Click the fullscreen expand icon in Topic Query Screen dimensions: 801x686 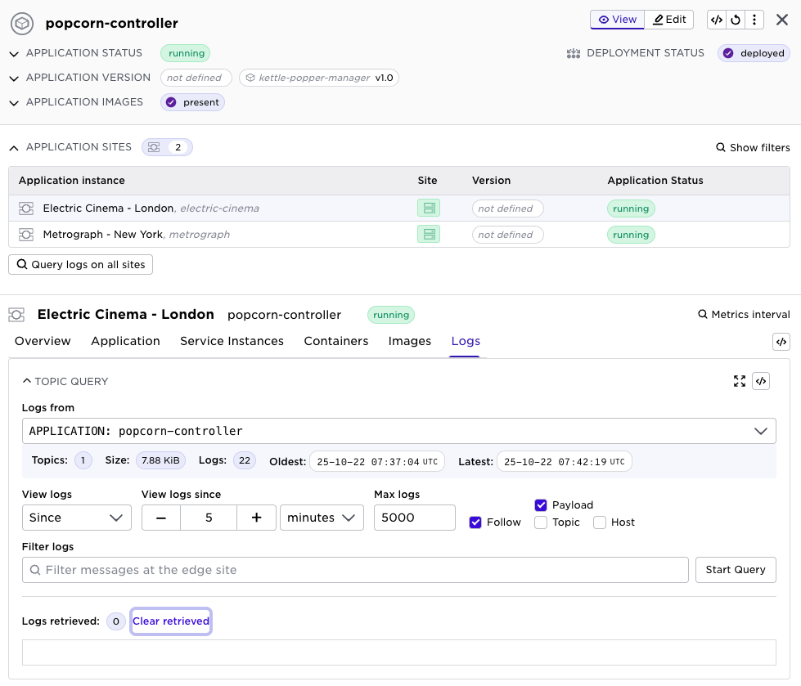(740, 381)
